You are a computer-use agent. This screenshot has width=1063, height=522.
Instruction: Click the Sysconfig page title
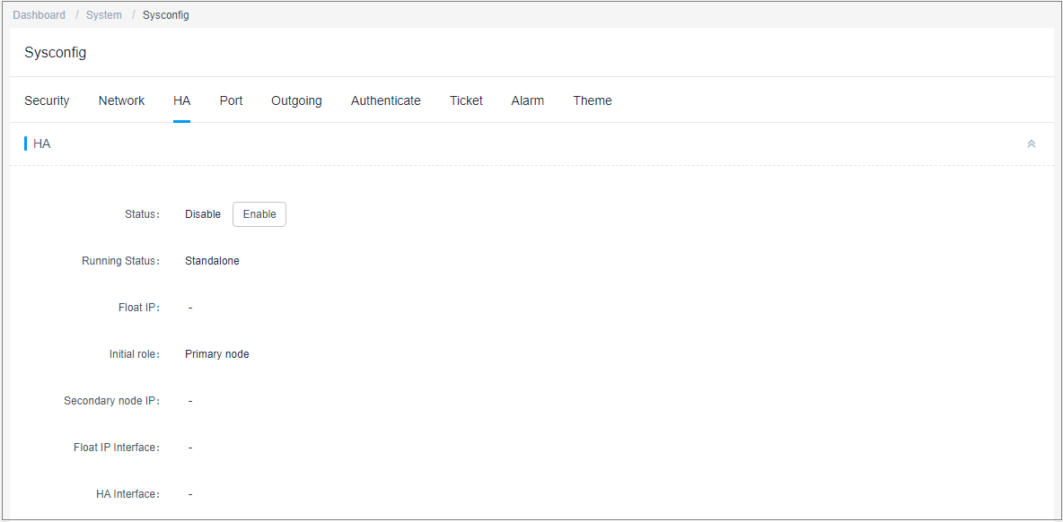pos(56,52)
